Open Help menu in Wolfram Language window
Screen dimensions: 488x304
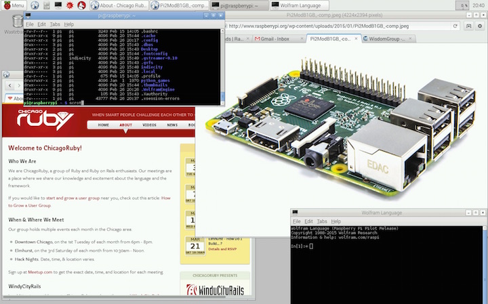[335, 221]
